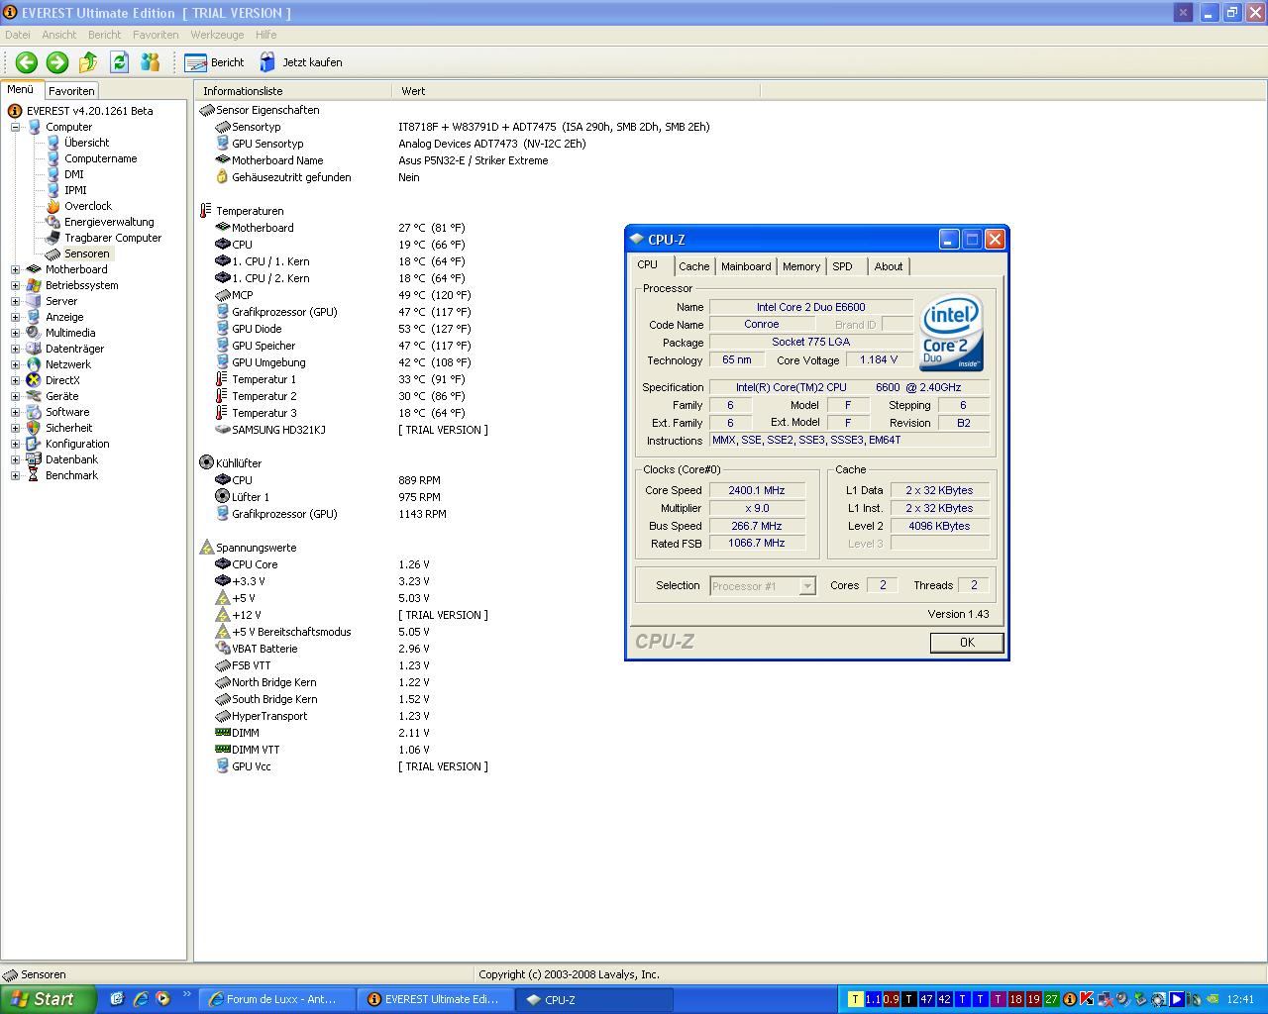
Task: Click the Spannungswerte warning icon
Action: point(206,547)
